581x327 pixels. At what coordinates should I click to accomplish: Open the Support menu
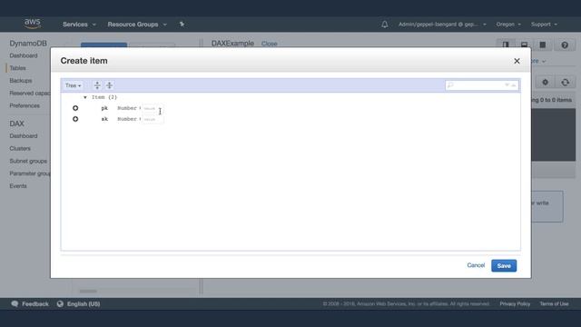tap(544, 25)
